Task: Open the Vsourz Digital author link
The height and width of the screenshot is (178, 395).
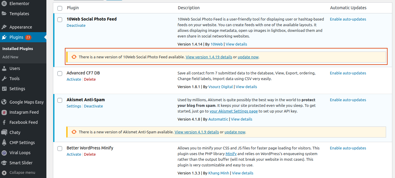Action: click(221, 87)
